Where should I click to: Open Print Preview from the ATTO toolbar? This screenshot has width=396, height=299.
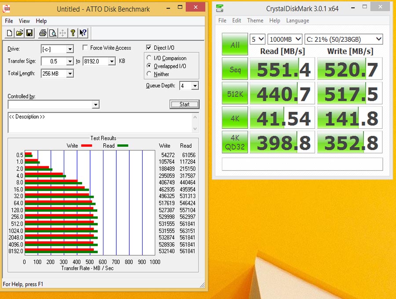(53, 33)
